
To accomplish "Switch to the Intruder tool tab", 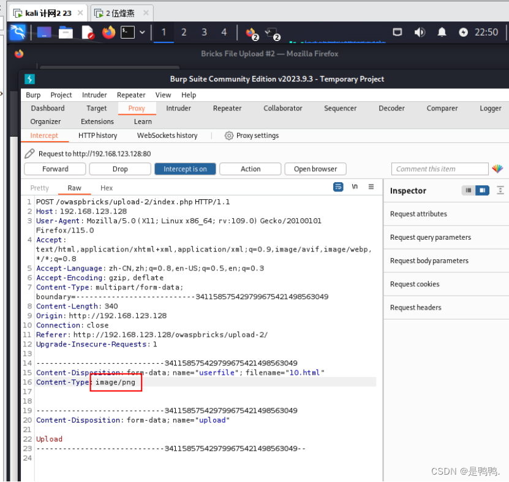I will tap(178, 108).
